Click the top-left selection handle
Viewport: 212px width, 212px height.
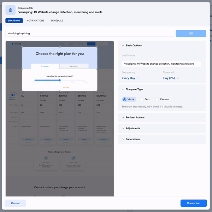point(22,47)
